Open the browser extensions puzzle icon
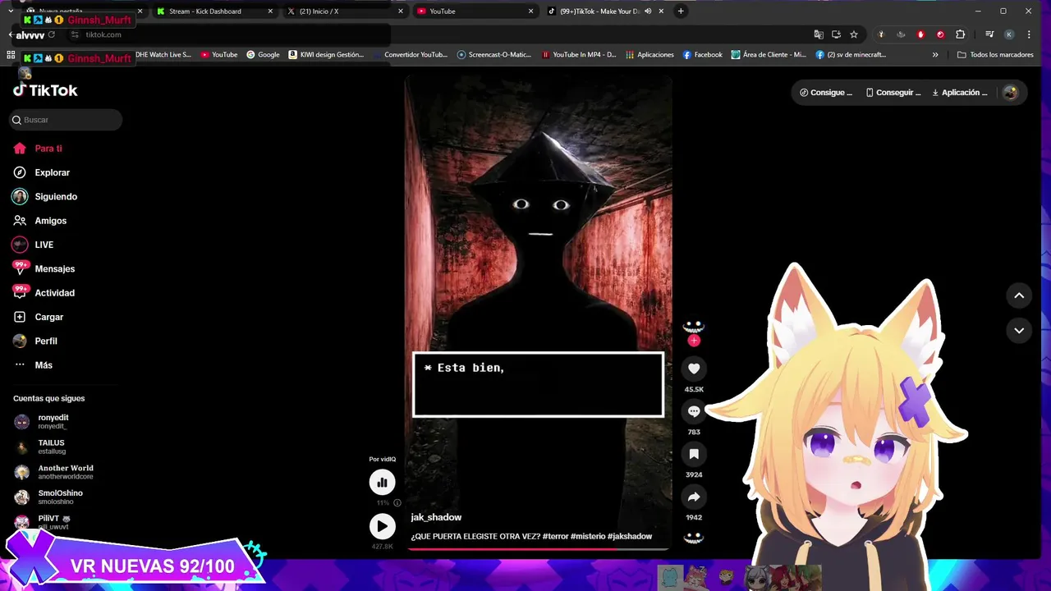1051x591 pixels. pos(960,34)
